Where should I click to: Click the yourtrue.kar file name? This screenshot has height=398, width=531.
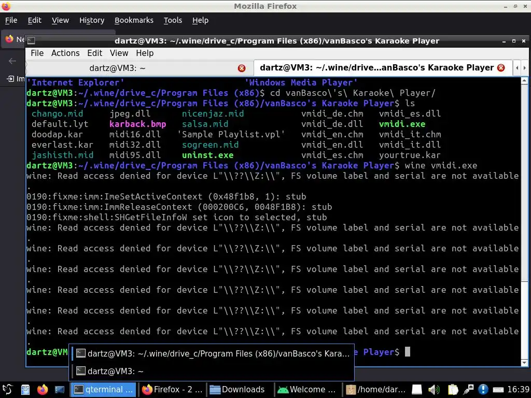(410, 155)
